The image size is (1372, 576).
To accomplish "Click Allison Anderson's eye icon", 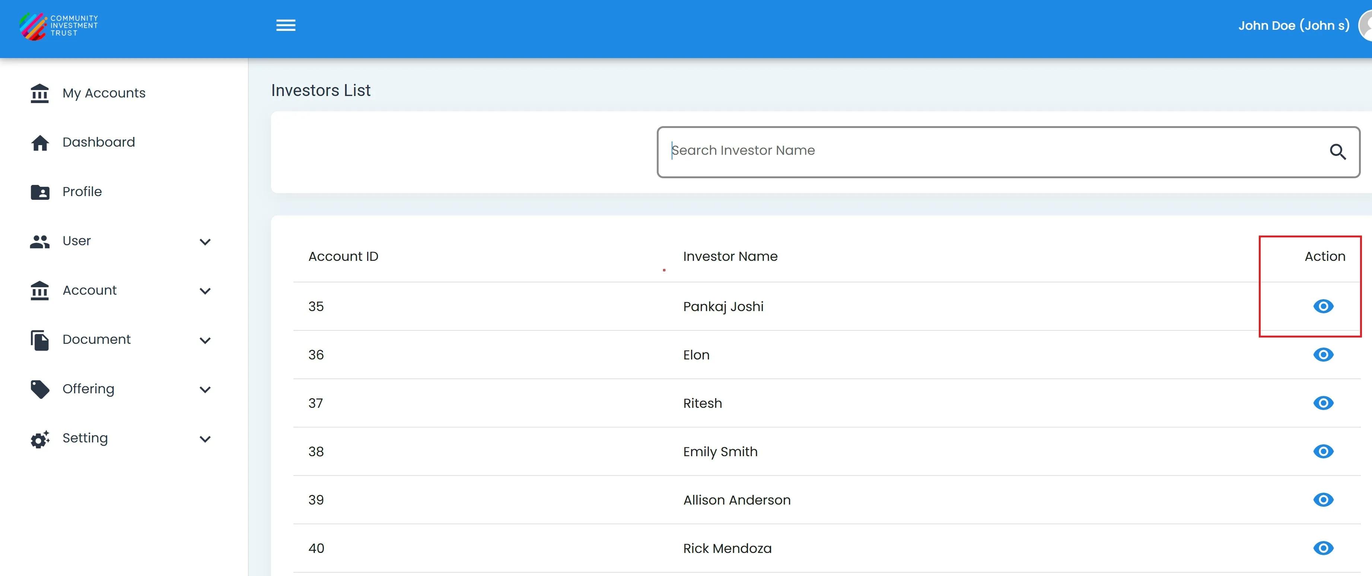I will 1323,500.
